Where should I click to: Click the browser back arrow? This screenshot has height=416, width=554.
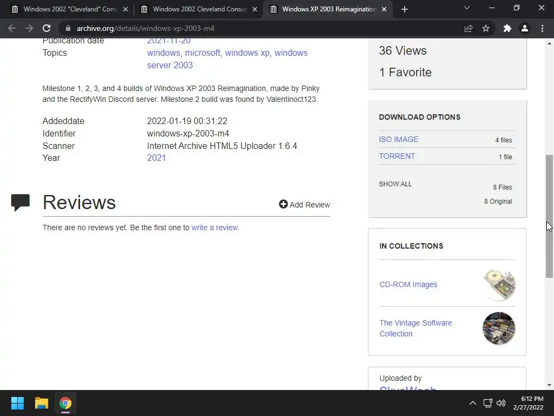tap(12, 28)
